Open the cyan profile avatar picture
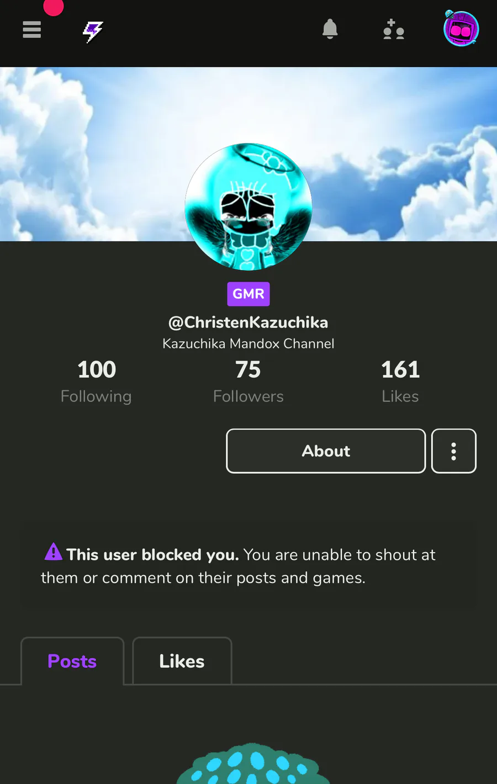Screen dimensions: 497x784 [x=248, y=207]
